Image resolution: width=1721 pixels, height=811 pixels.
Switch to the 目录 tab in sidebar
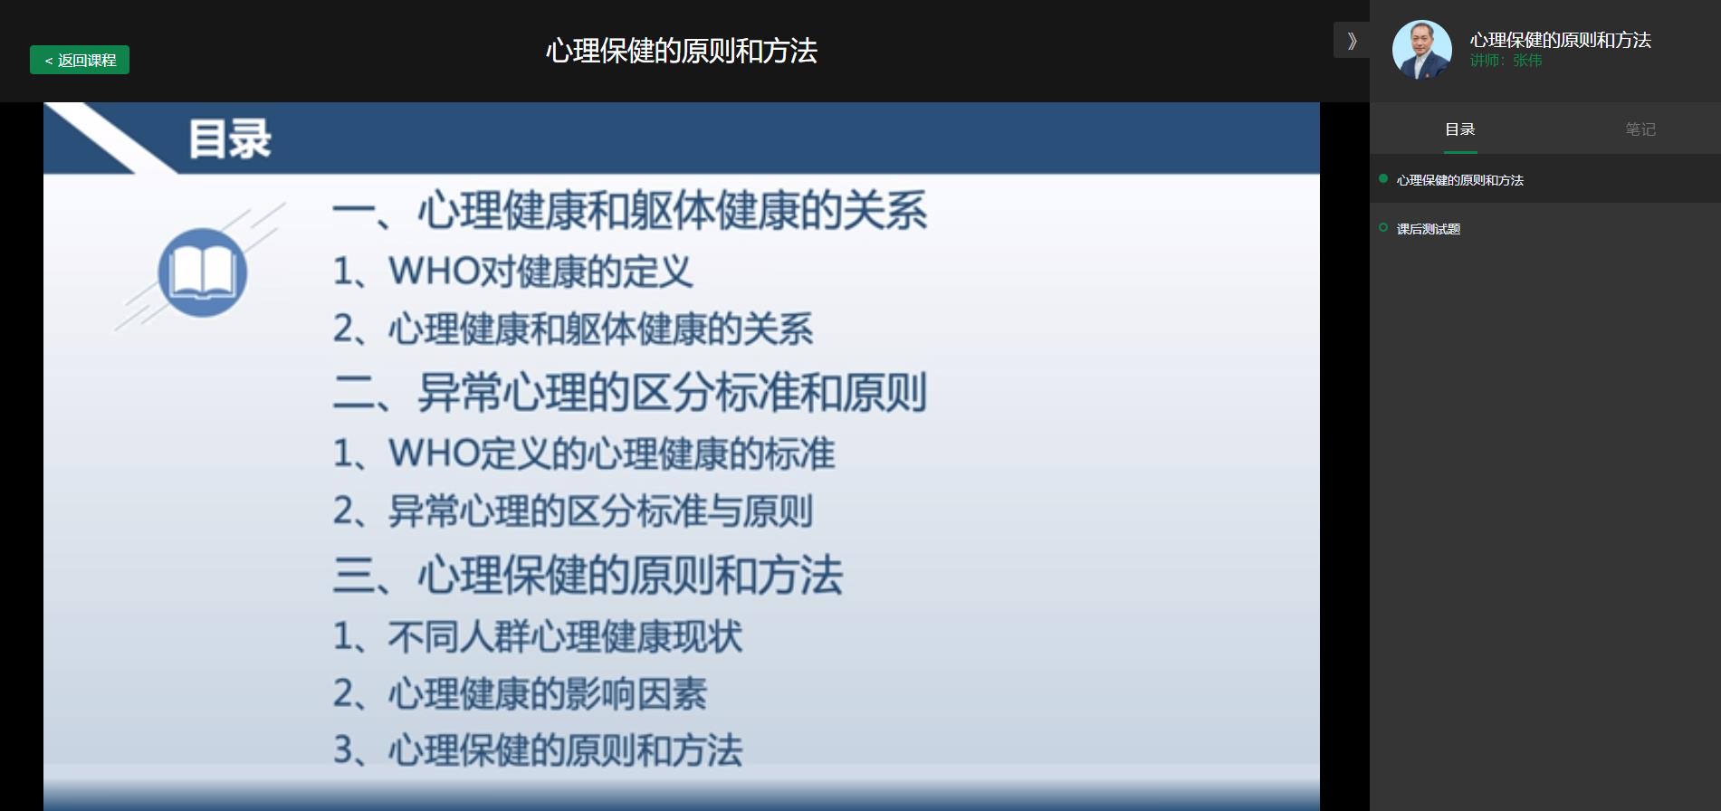pyautogui.click(x=1459, y=129)
